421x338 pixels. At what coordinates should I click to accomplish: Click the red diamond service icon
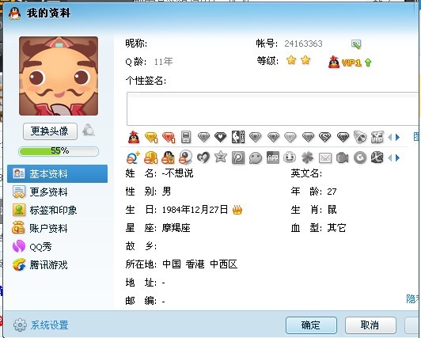coord(169,137)
